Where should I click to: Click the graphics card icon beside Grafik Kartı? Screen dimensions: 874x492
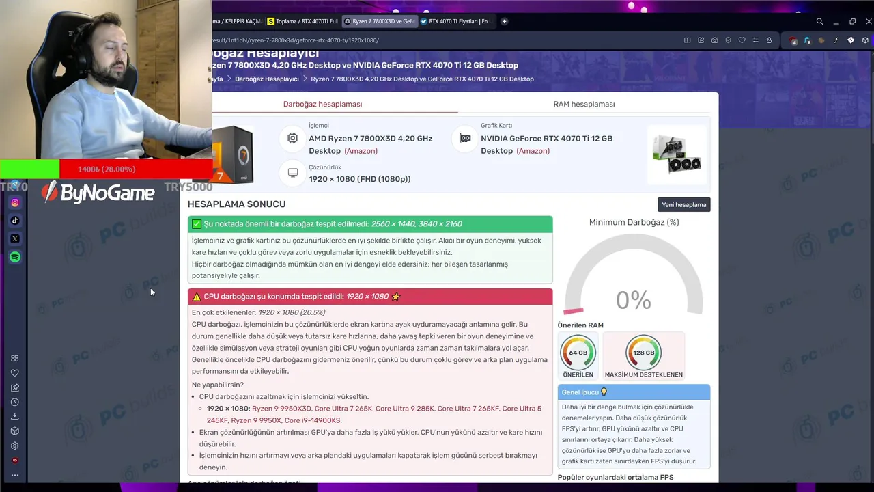tap(465, 138)
